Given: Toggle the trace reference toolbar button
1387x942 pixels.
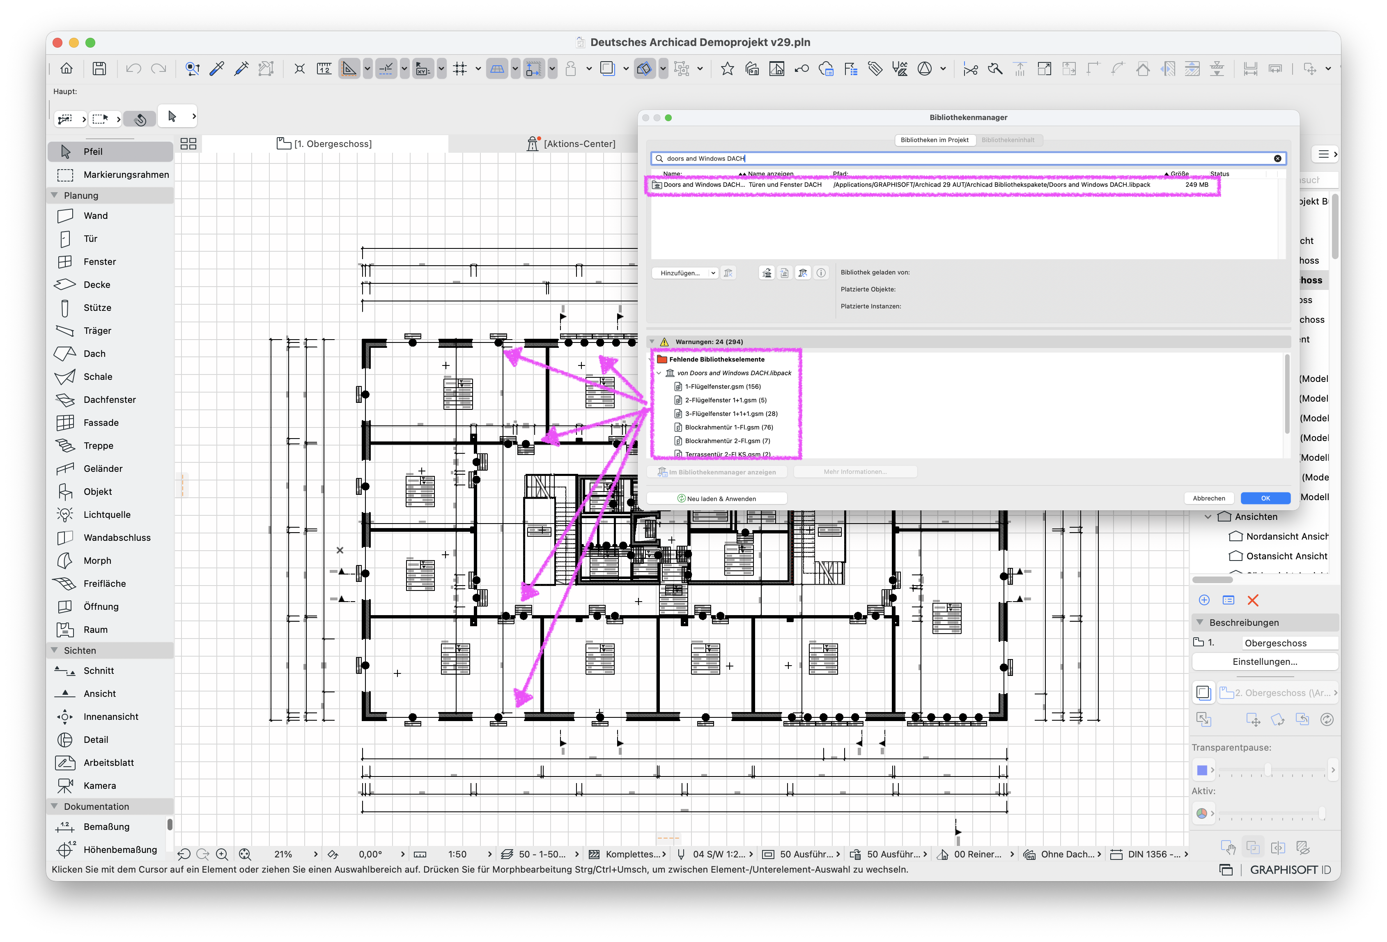Looking at the screenshot, I should pyautogui.click(x=608, y=69).
